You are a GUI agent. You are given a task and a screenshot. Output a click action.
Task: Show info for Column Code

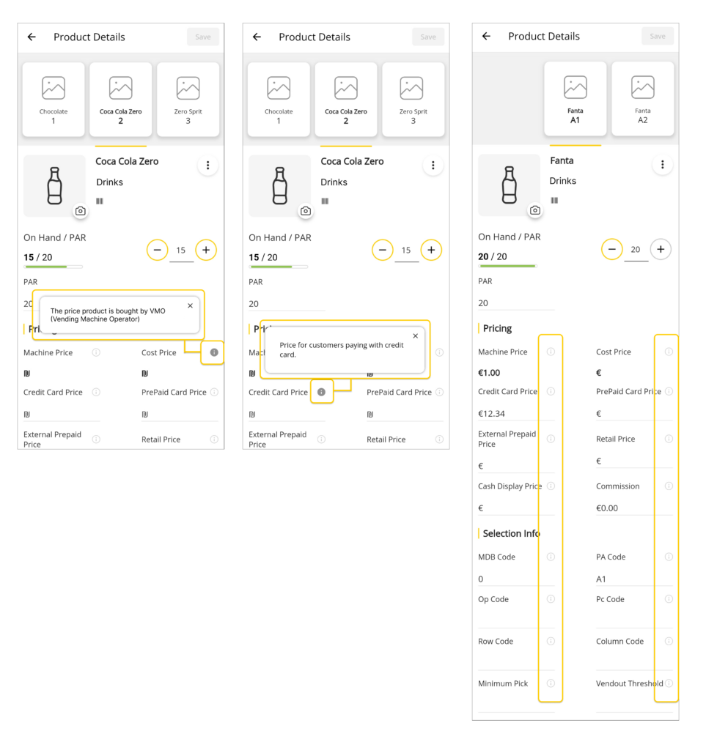[x=669, y=641]
